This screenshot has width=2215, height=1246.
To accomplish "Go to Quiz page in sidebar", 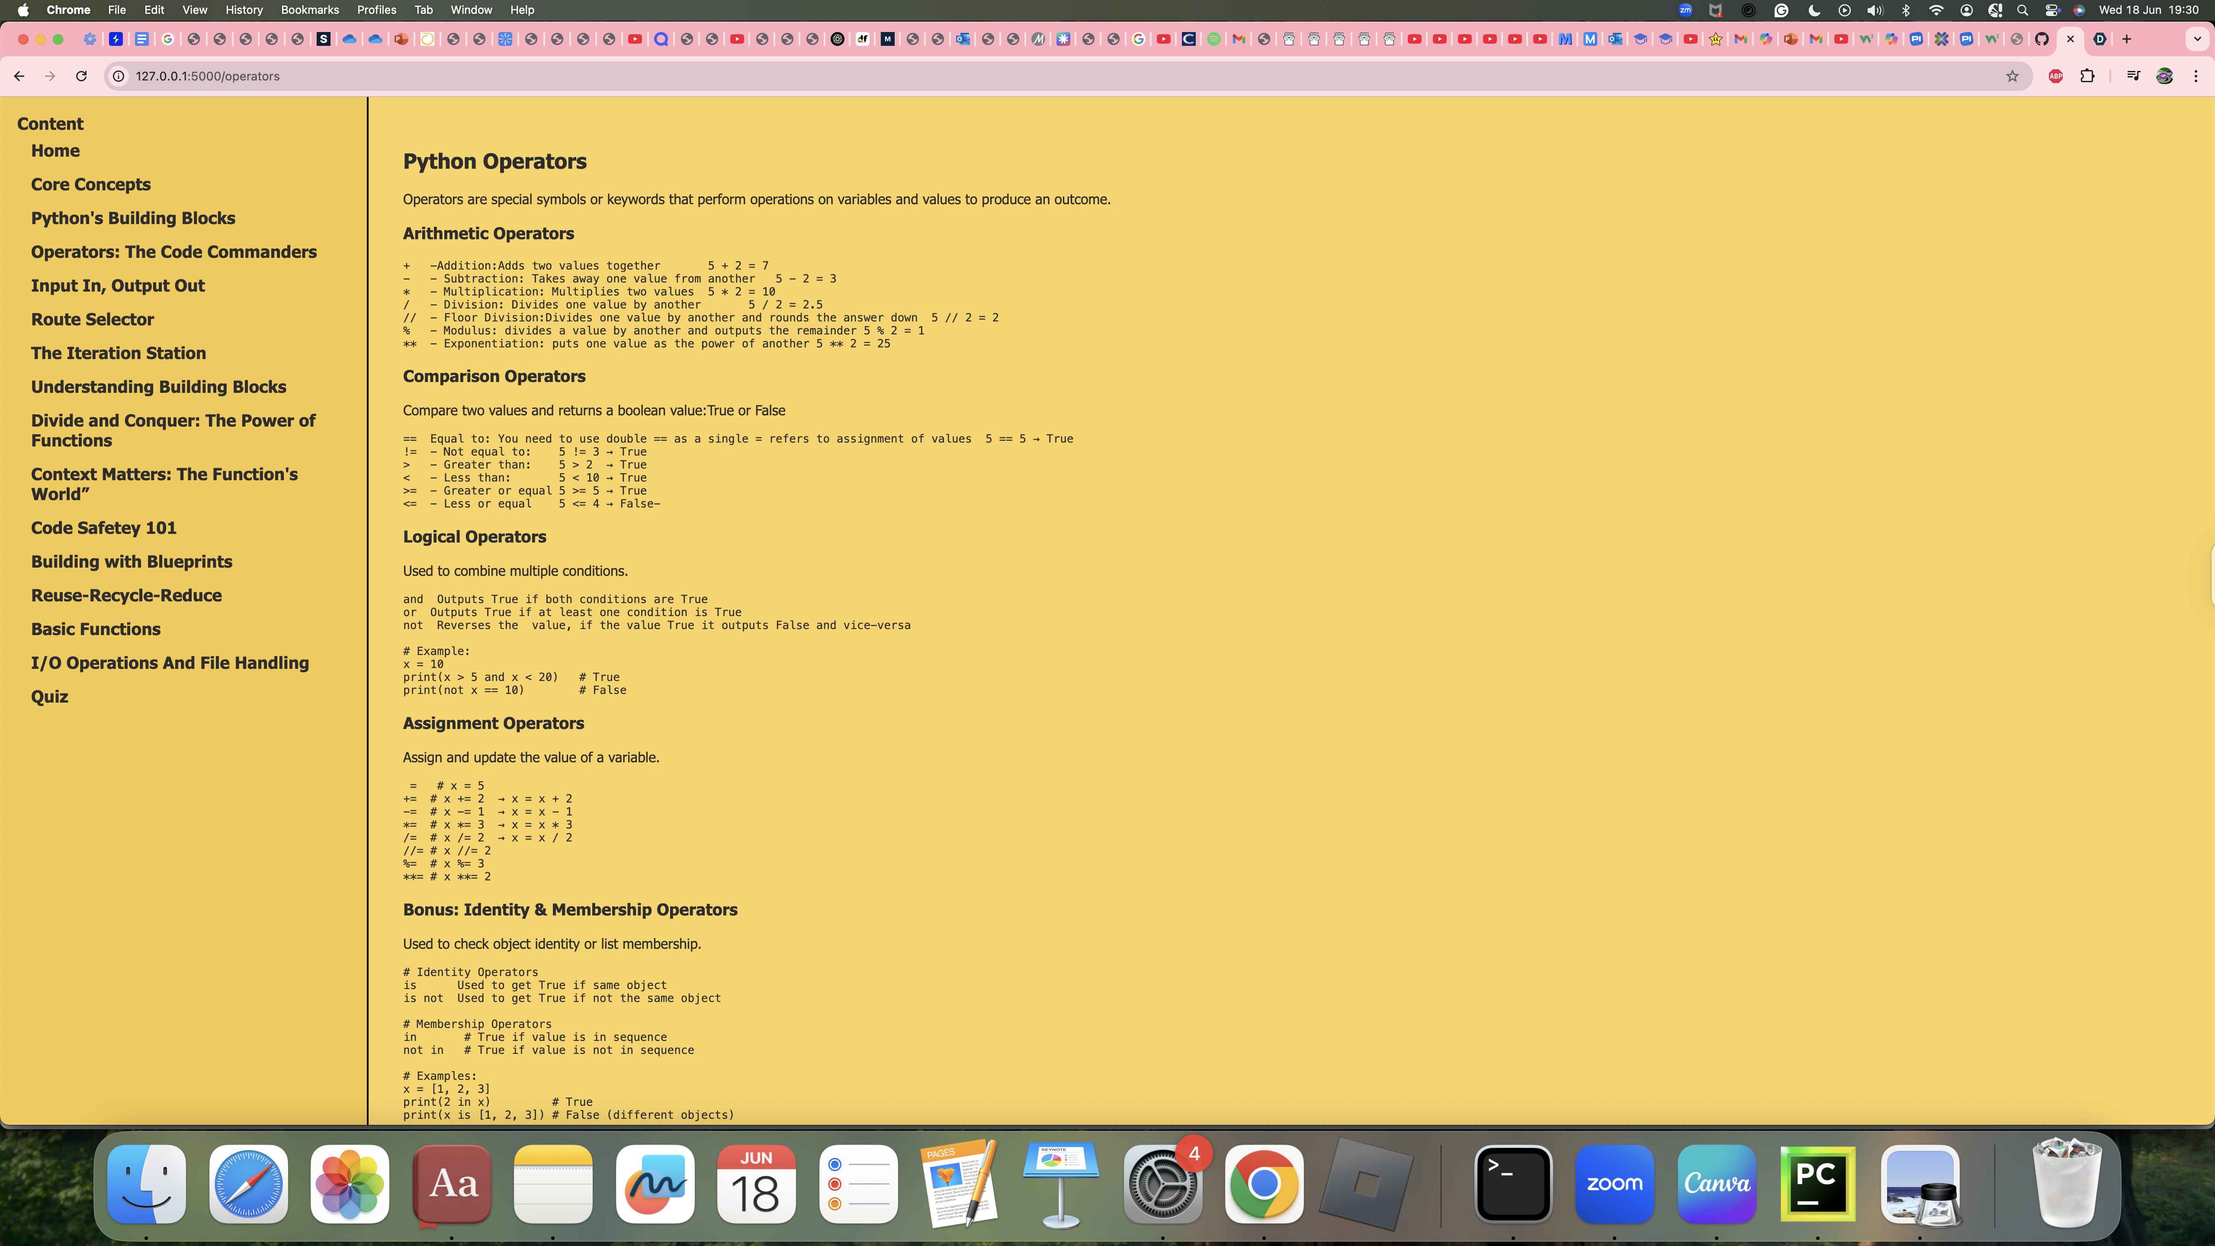I will [49, 697].
